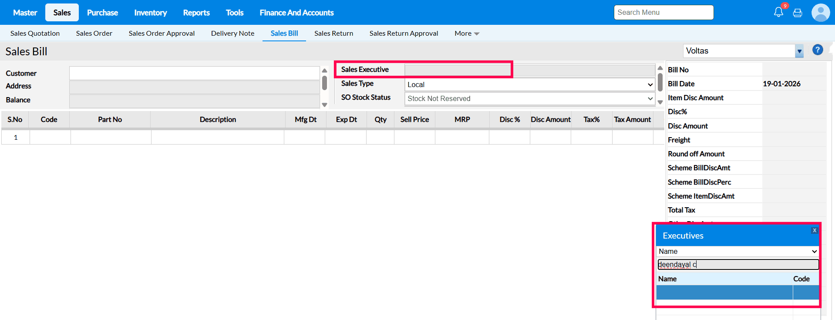Open the SO Stock Status dropdown
835x320 pixels.
point(529,98)
